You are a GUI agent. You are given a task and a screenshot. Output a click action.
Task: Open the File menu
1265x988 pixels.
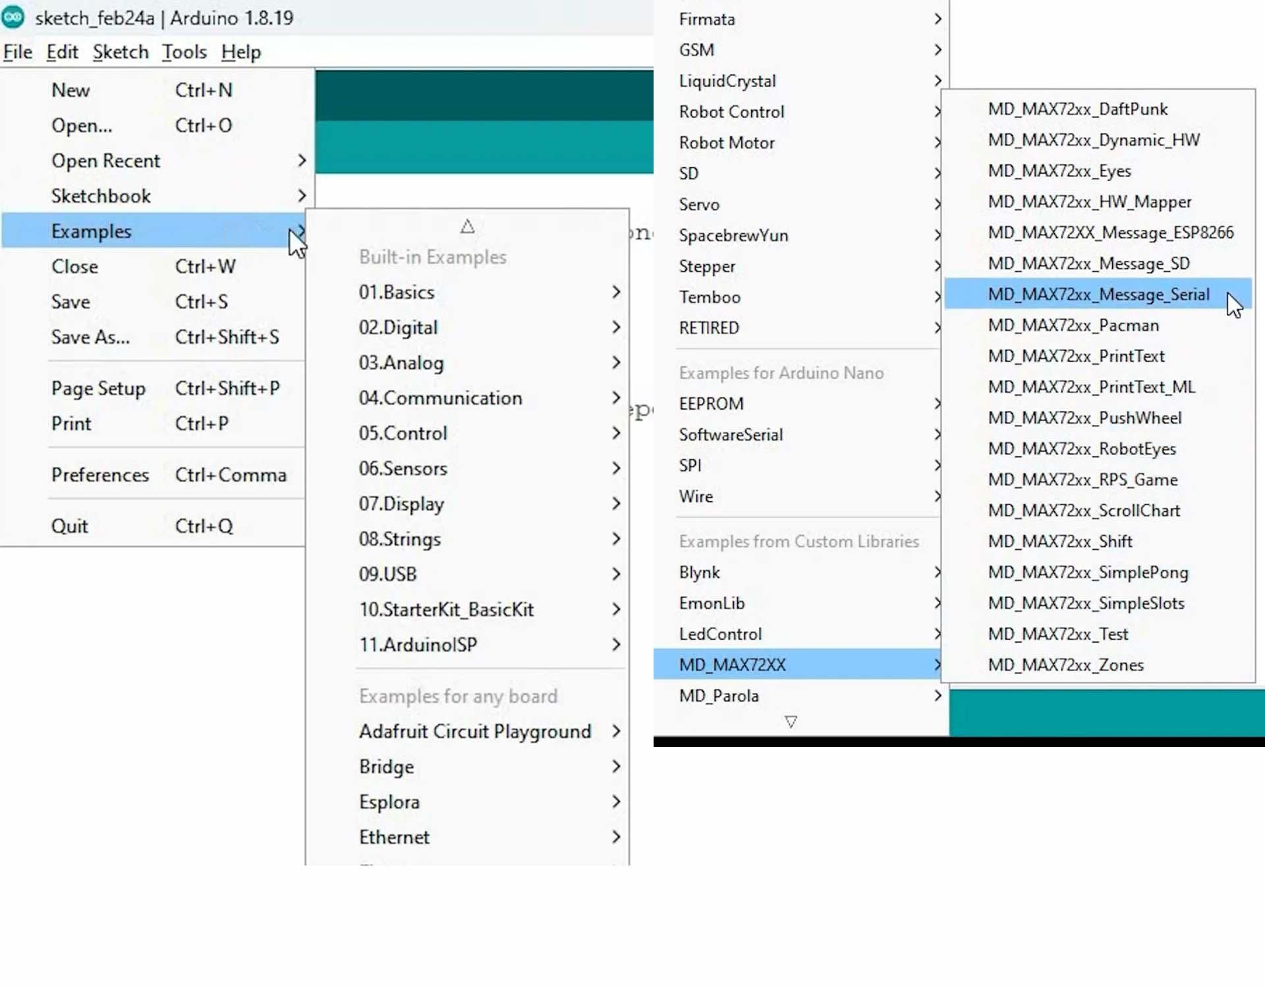(x=18, y=52)
